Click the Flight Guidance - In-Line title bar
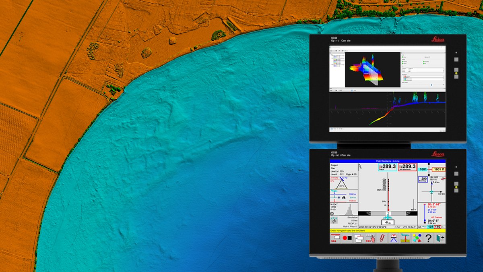483x272 pixels. (388, 161)
